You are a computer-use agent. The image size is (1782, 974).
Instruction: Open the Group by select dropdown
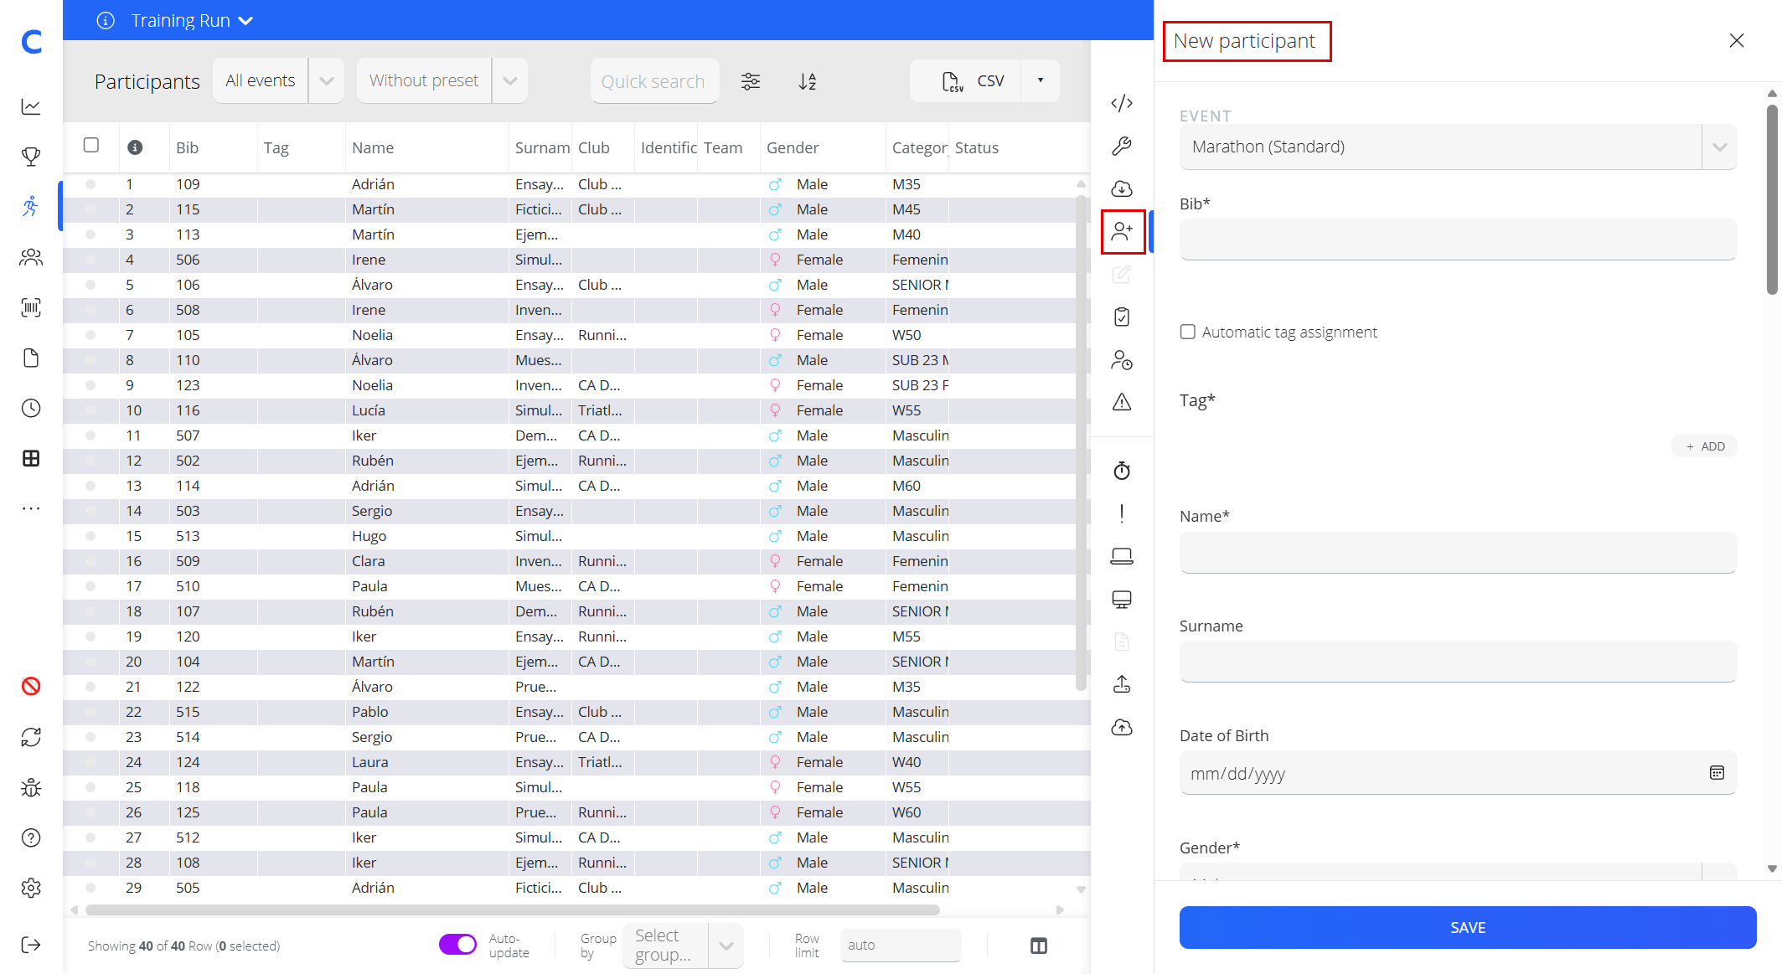683,946
